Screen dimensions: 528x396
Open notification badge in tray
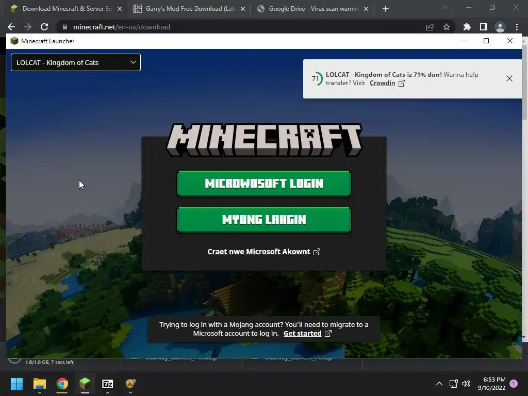(514, 384)
